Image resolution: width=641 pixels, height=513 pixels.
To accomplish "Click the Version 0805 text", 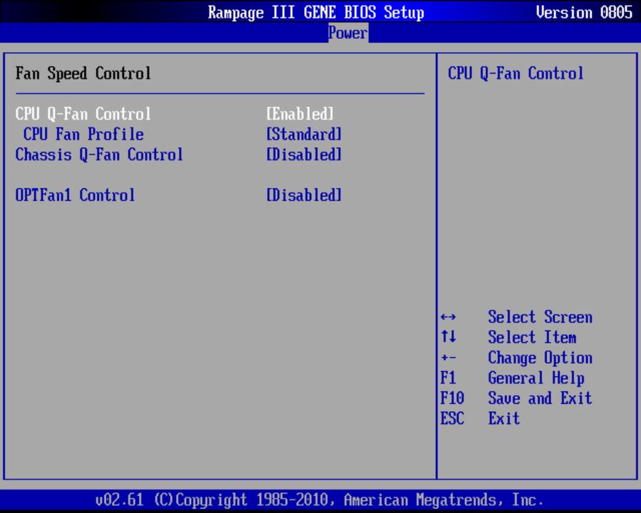I will pyautogui.click(x=584, y=12).
